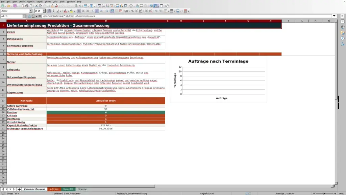346x195 pixels.
Task: Format as percent icon
Action: [132, 11]
